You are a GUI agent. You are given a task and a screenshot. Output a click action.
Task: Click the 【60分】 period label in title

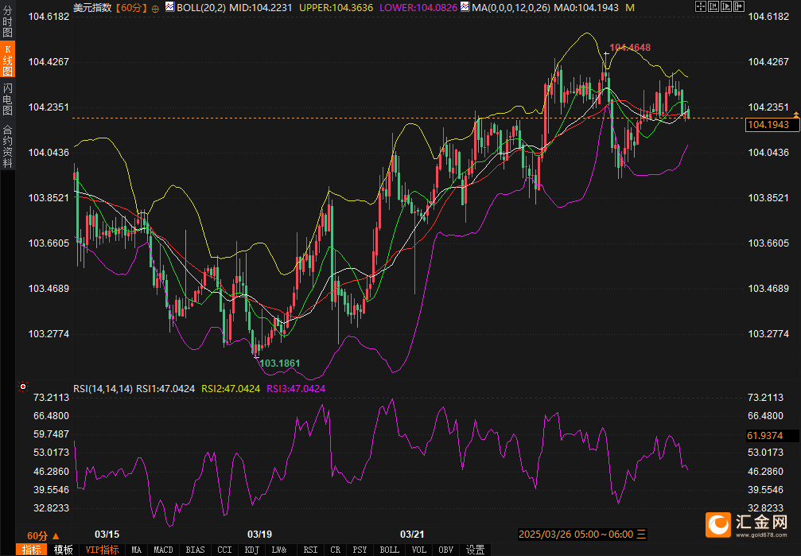click(x=130, y=8)
